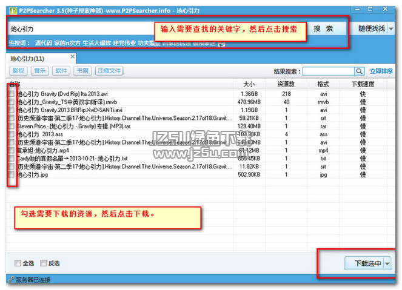Screen dimensions: 402x290
Task: Enable the 反选 invert selection checkbox
Action: pos(43,263)
